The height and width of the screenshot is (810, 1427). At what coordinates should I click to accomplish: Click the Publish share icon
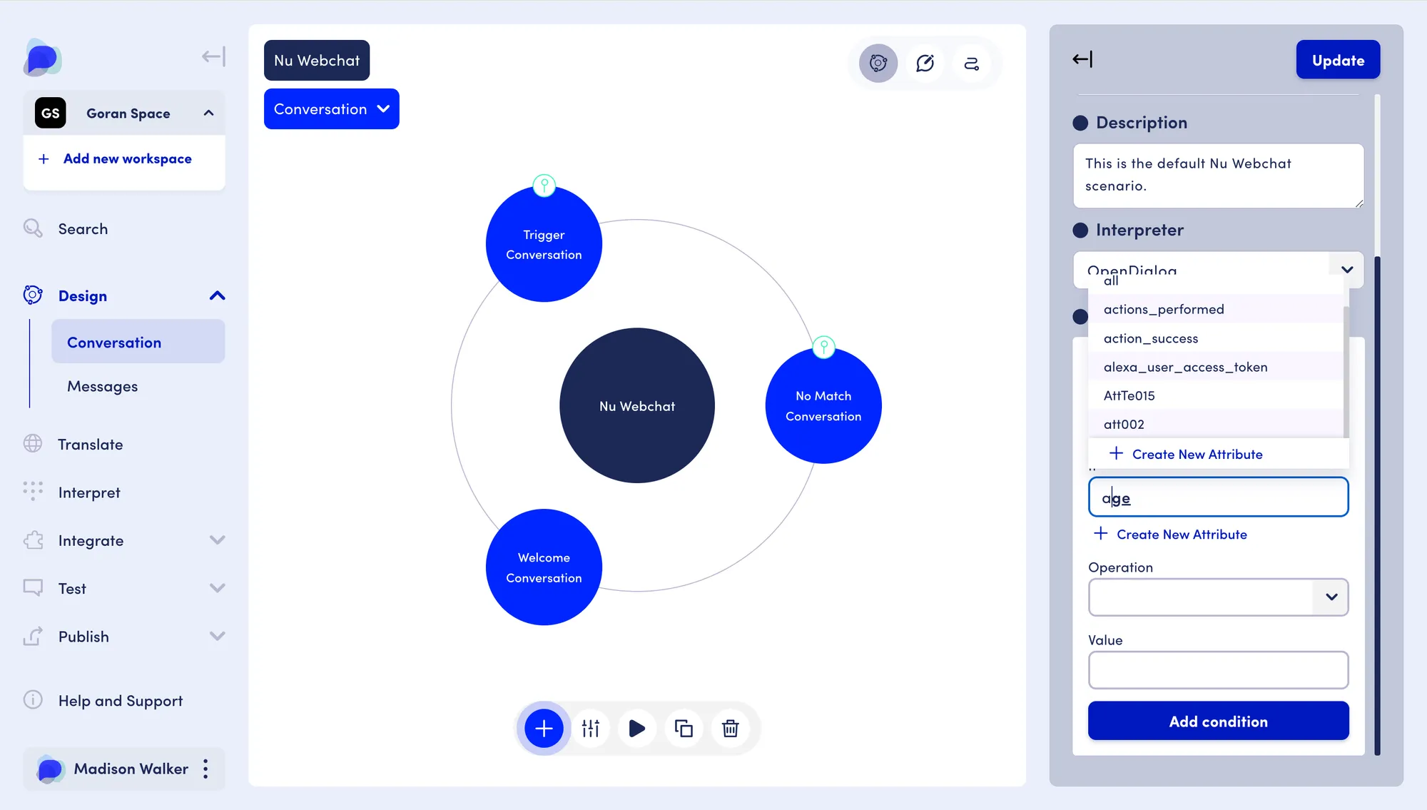tap(33, 636)
